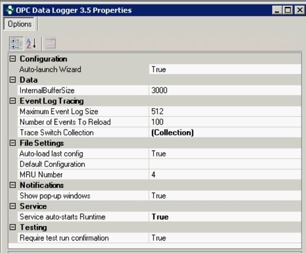The image size is (306, 253).
Task: Select the Options tab
Action: coord(19,24)
